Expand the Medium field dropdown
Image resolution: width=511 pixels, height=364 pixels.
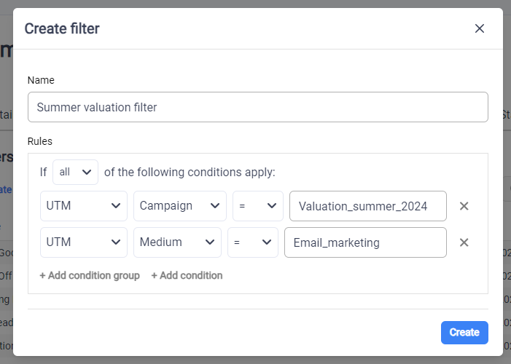pos(177,242)
